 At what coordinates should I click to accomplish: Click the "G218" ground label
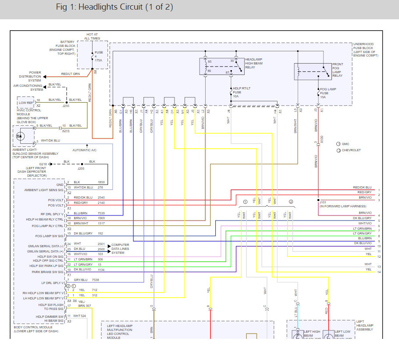point(43,164)
